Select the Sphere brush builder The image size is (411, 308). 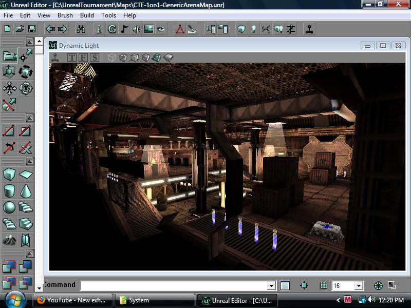point(9,205)
